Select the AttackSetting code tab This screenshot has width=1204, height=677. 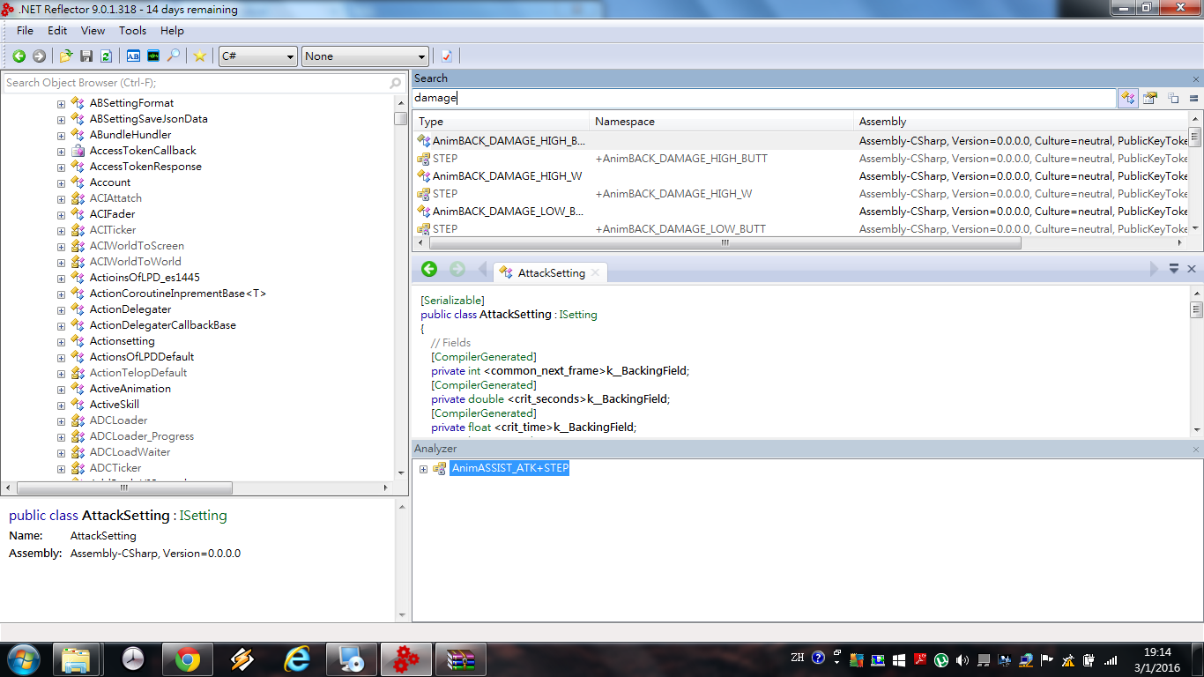point(551,273)
